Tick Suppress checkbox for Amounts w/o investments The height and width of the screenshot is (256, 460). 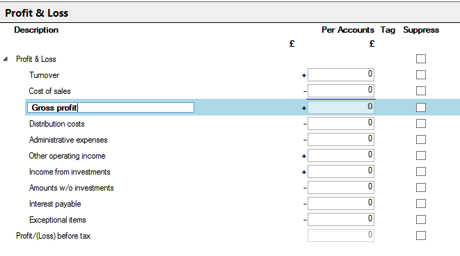(421, 187)
